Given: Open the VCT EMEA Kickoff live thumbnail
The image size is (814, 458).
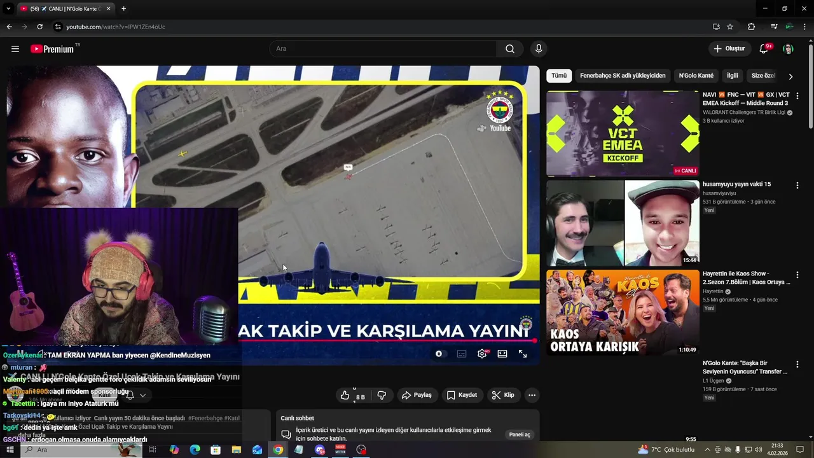Looking at the screenshot, I should tap(623, 134).
